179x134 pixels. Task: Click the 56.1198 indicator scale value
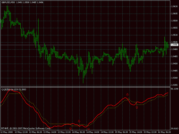pos(174,89)
